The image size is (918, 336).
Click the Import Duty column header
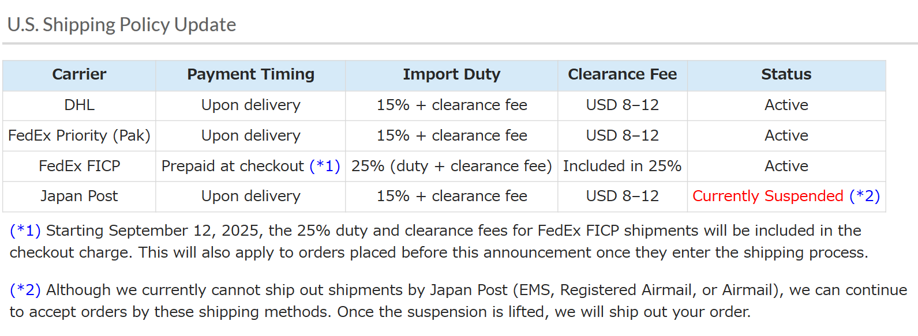[x=451, y=74]
